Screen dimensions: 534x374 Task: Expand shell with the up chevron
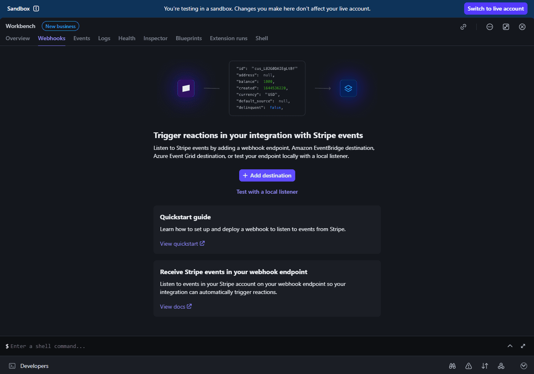[x=510, y=346]
